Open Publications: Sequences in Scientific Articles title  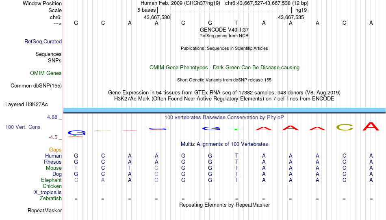[224, 48]
